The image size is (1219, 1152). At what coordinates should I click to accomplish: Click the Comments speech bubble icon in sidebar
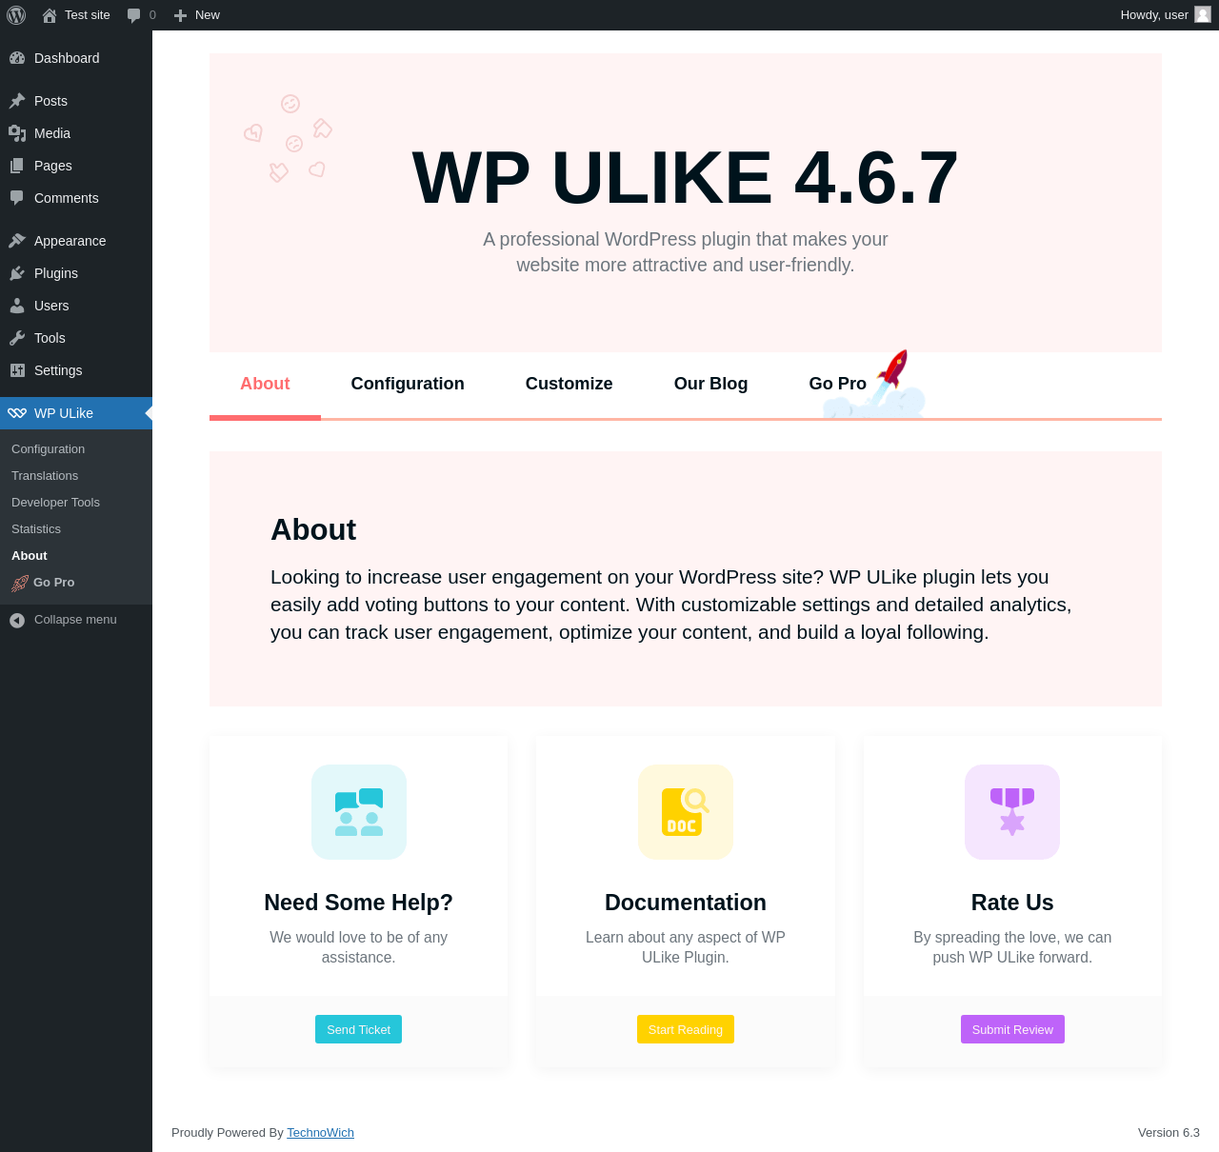pyautogui.click(x=17, y=198)
